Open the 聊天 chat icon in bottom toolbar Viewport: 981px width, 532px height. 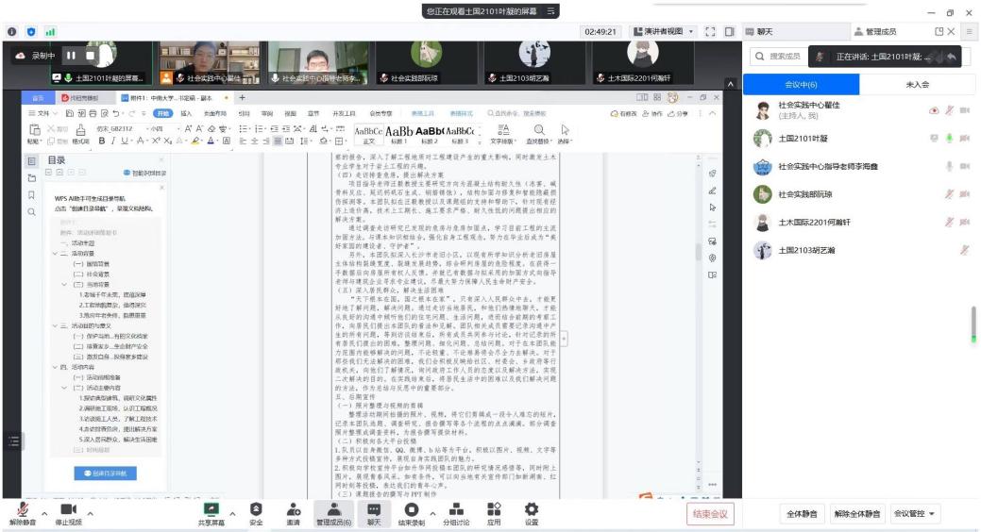coord(374,512)
